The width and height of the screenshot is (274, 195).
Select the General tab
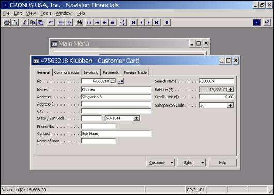[43, 72]
